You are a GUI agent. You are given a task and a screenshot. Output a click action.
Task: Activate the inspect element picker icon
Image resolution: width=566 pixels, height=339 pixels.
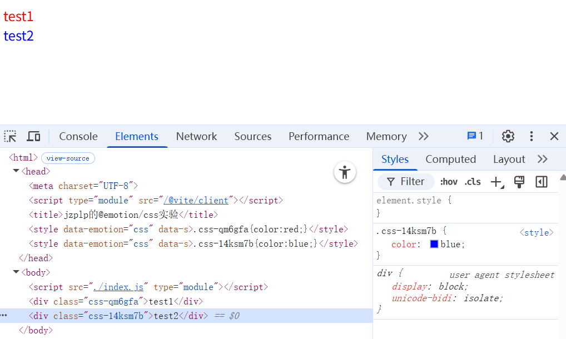tap(10, 136)
